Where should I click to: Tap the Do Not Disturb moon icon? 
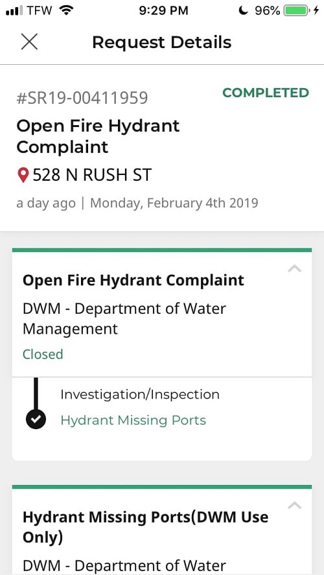tap(243, 10)
